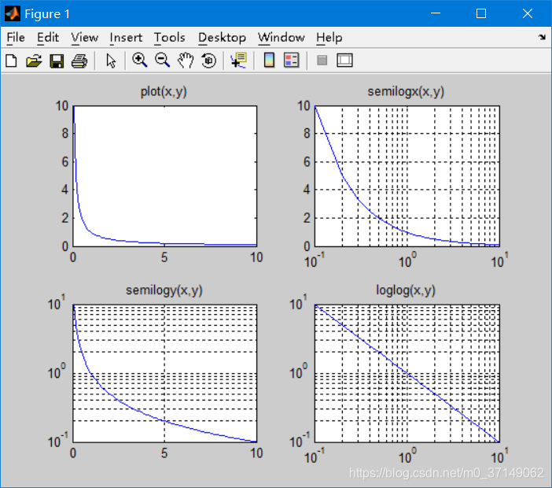Screen dimensions: 552x488
Task: Insert a legend with the toolbar icon
Action: click(x=292, y=61)
